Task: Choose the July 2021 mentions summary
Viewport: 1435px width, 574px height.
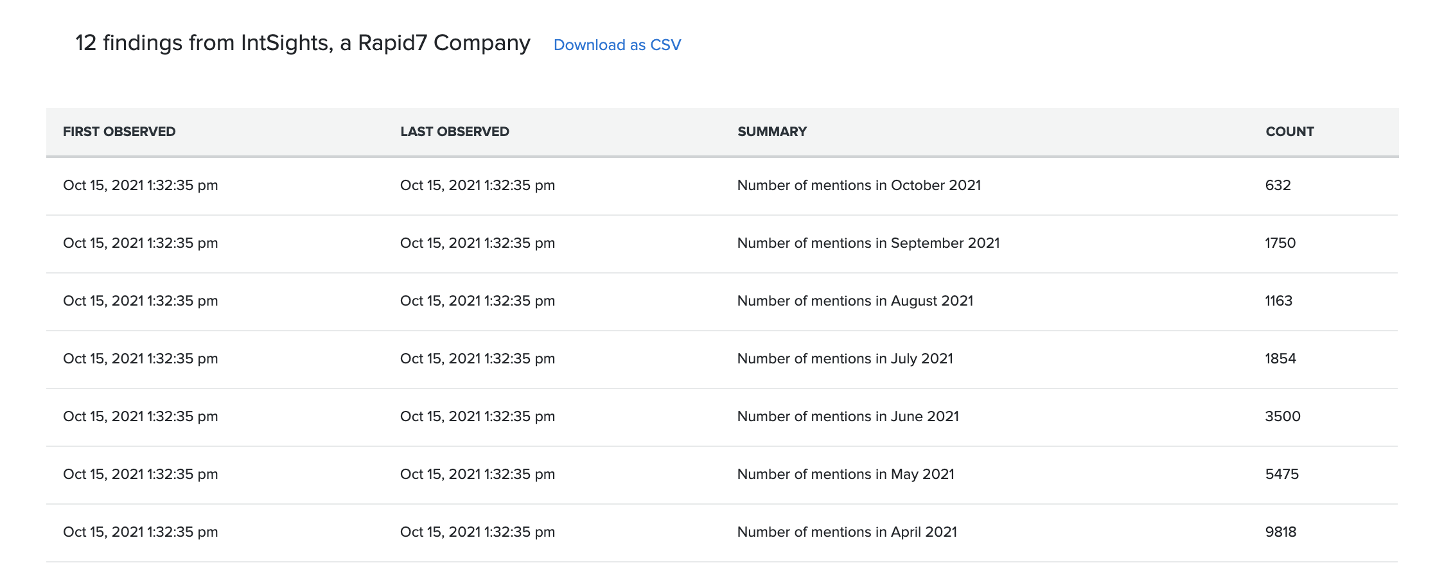Action: [845, 359]
